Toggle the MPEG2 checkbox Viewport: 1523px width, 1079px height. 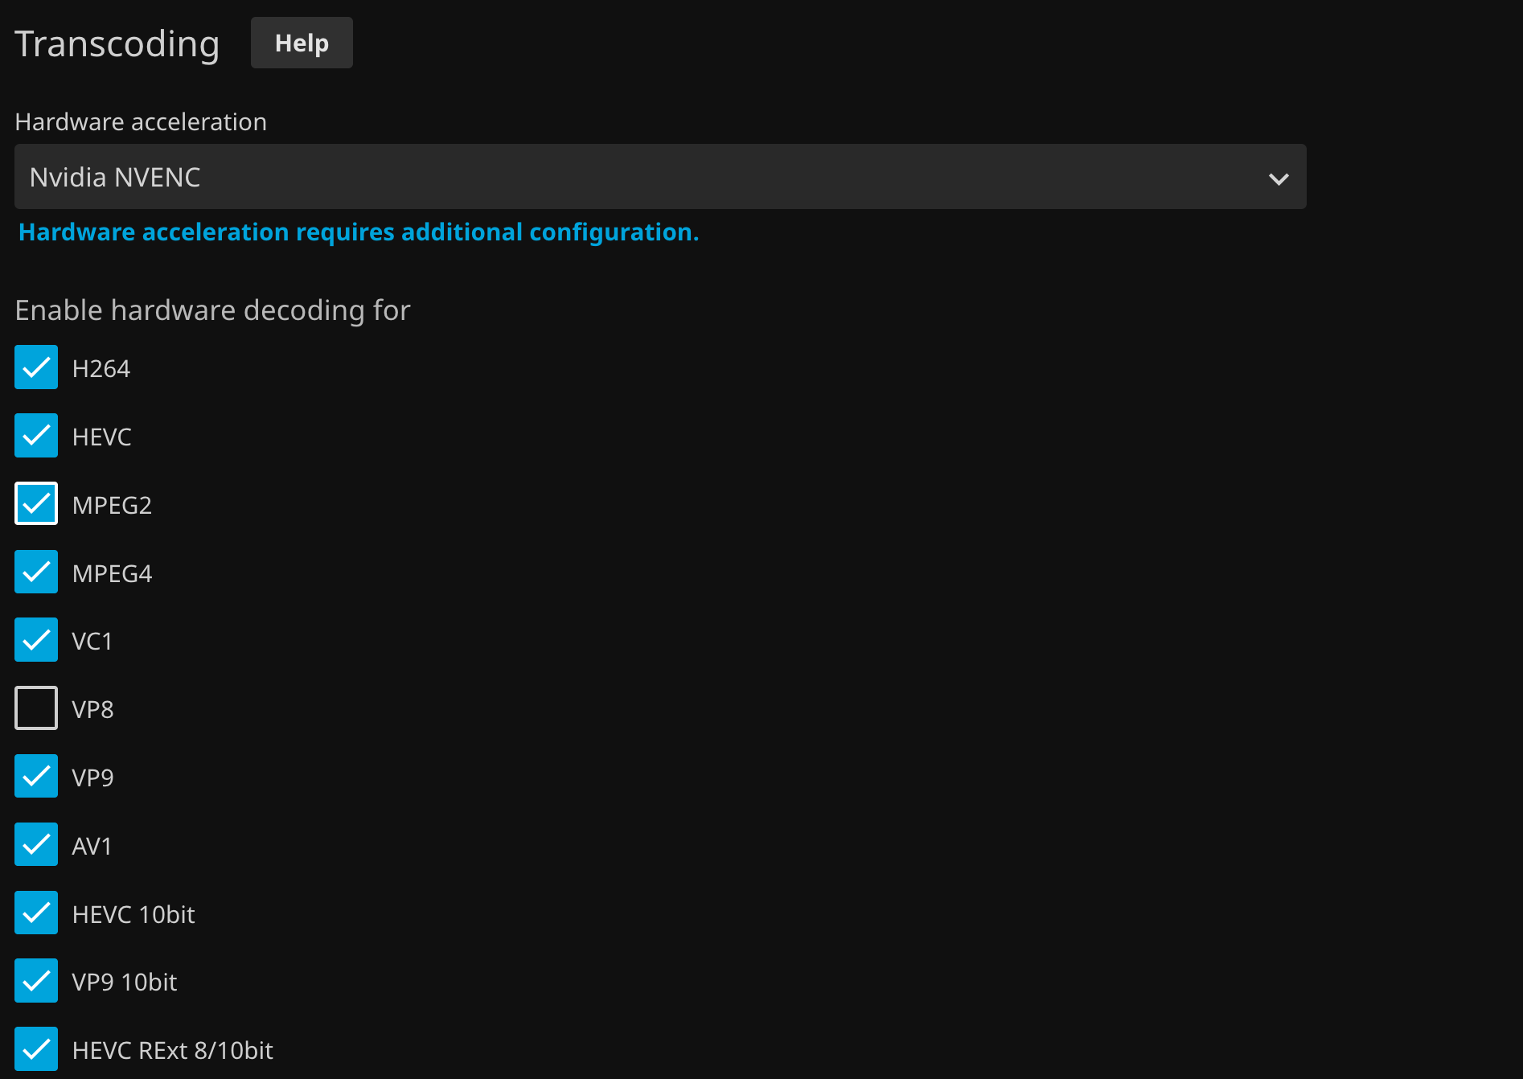(x=36, y=504)
